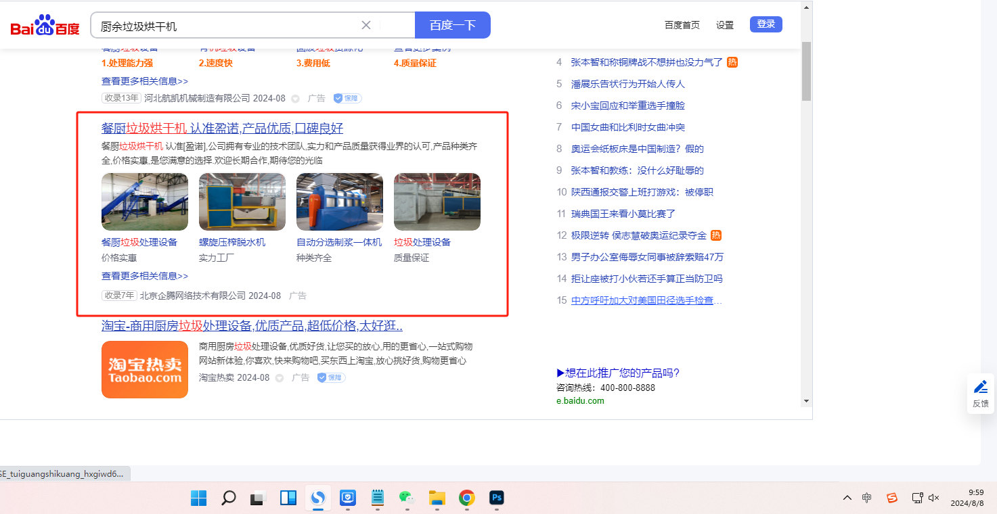Click the Baidu logo

[x=45, y=26]
